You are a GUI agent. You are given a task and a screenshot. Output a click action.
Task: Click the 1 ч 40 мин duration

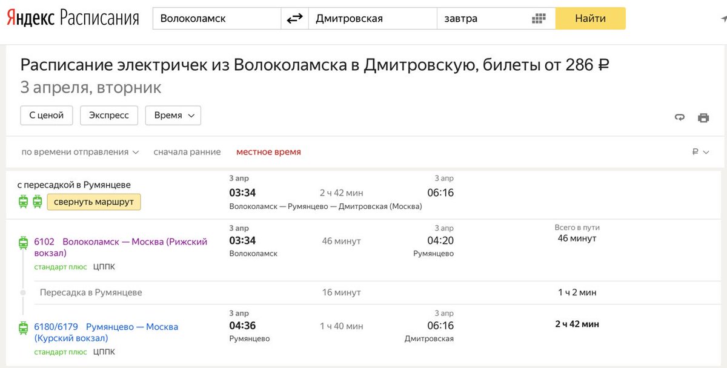(x=342, y=326)
